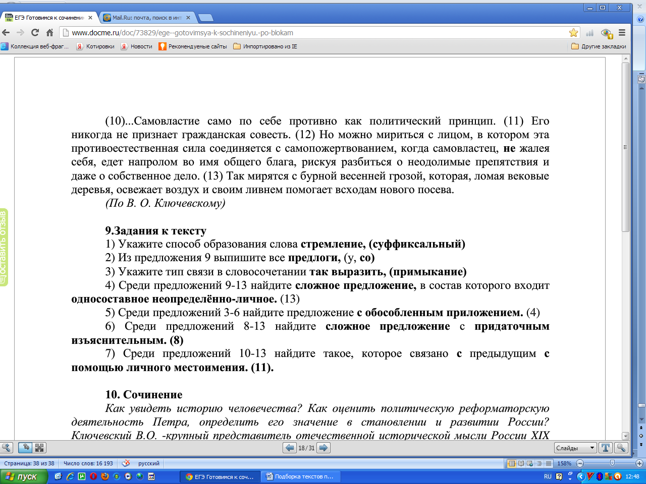The image size is (646, 484).
Task: Select the ЕГЭ Готовимся к сочинению tab
Action: click(49, 18)
